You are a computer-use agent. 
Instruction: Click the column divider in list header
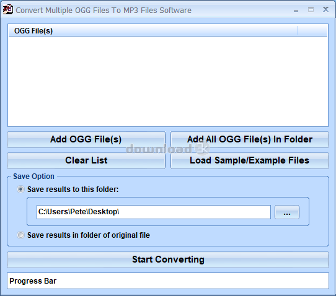(x=298, y=30)
